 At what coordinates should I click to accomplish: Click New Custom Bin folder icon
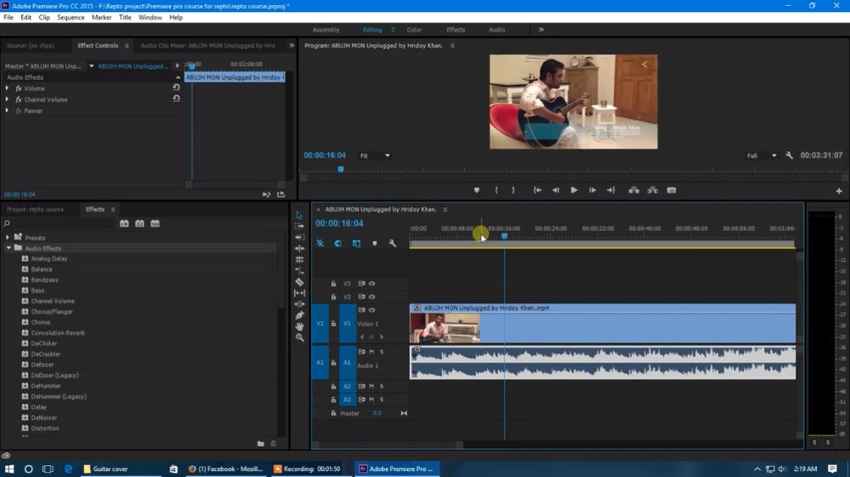coord(261,443)
